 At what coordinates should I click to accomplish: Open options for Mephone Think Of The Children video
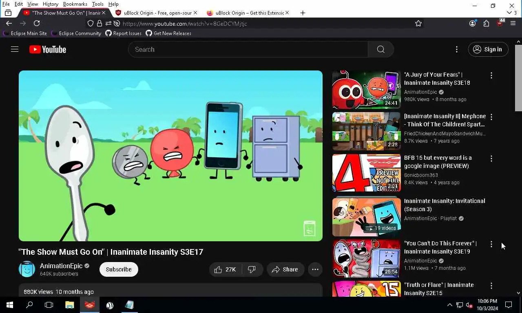tap(491, 117)
